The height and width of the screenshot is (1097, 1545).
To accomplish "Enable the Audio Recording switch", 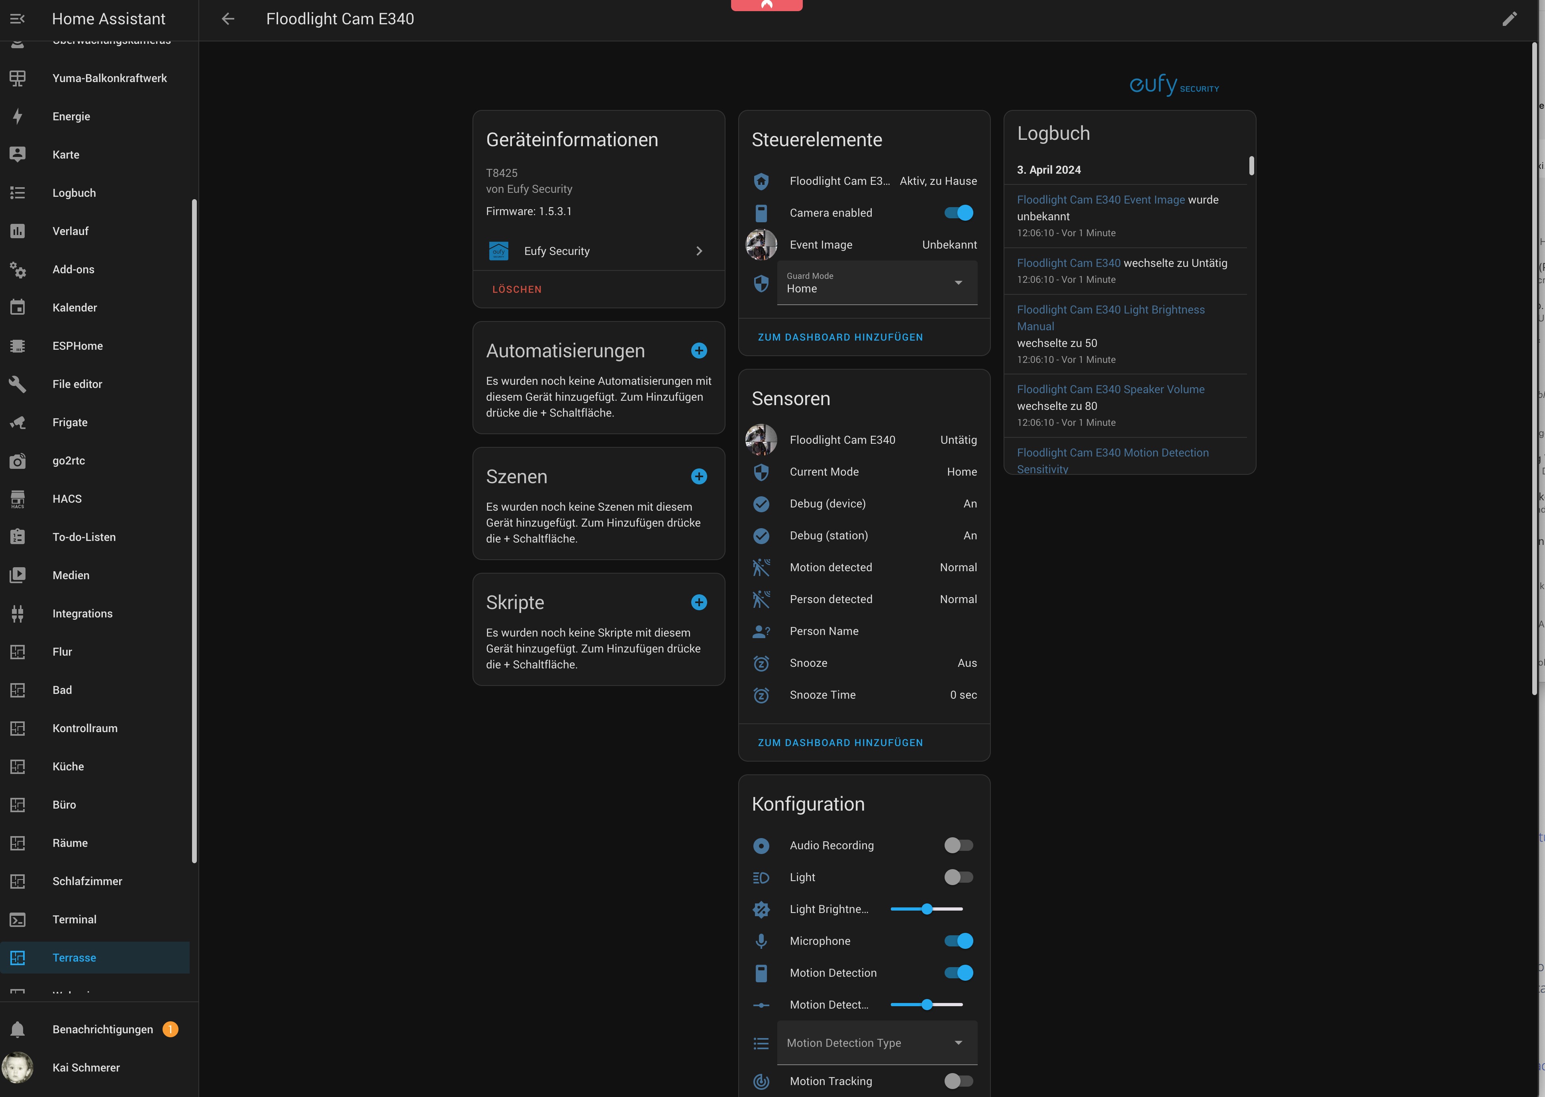I will click(x=958, y=846).
